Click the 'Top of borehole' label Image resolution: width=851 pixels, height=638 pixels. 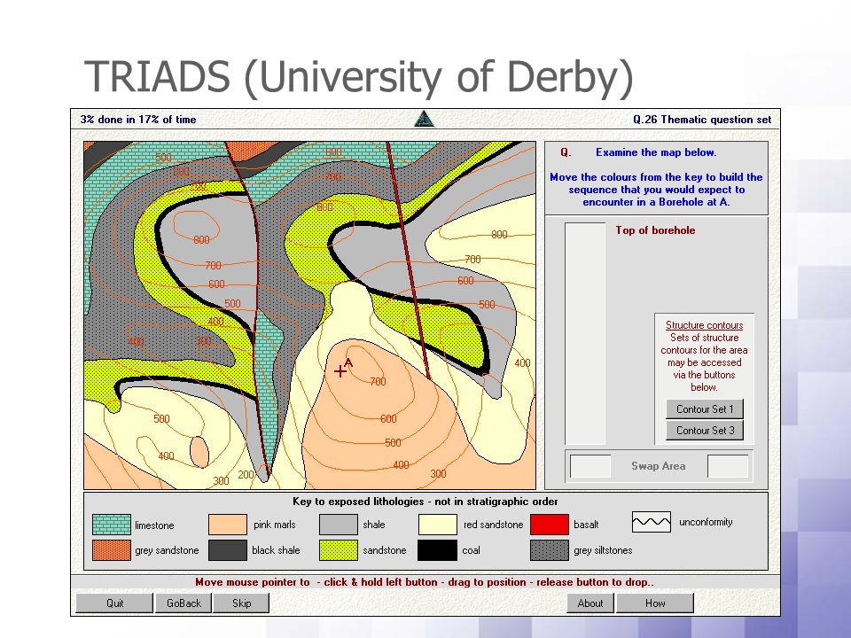655,230
